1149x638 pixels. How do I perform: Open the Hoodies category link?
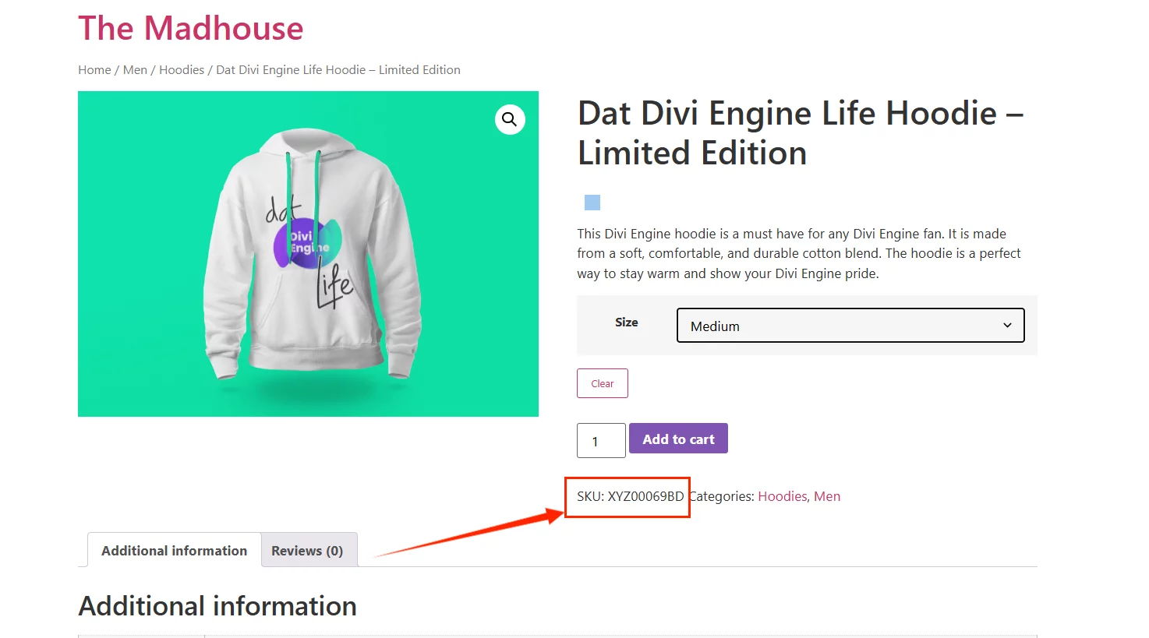coord(782,496)
